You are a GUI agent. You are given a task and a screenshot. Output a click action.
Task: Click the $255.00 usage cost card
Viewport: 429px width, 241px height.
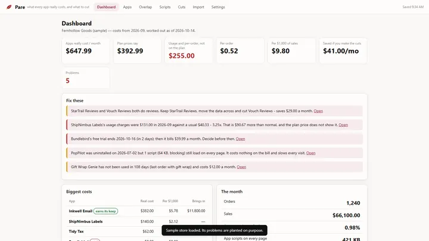(189, 51)
